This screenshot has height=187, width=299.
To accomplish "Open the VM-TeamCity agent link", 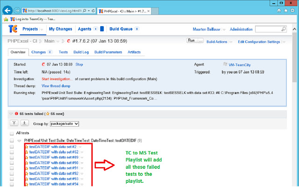I will point(240,65).
